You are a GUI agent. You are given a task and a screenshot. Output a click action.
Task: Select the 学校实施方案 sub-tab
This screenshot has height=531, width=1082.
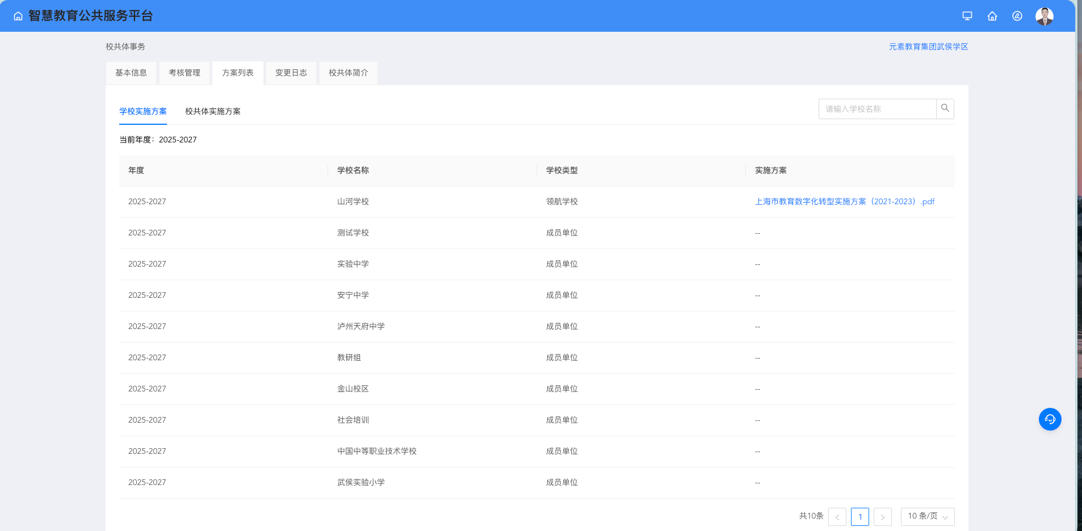click(143, 112)
